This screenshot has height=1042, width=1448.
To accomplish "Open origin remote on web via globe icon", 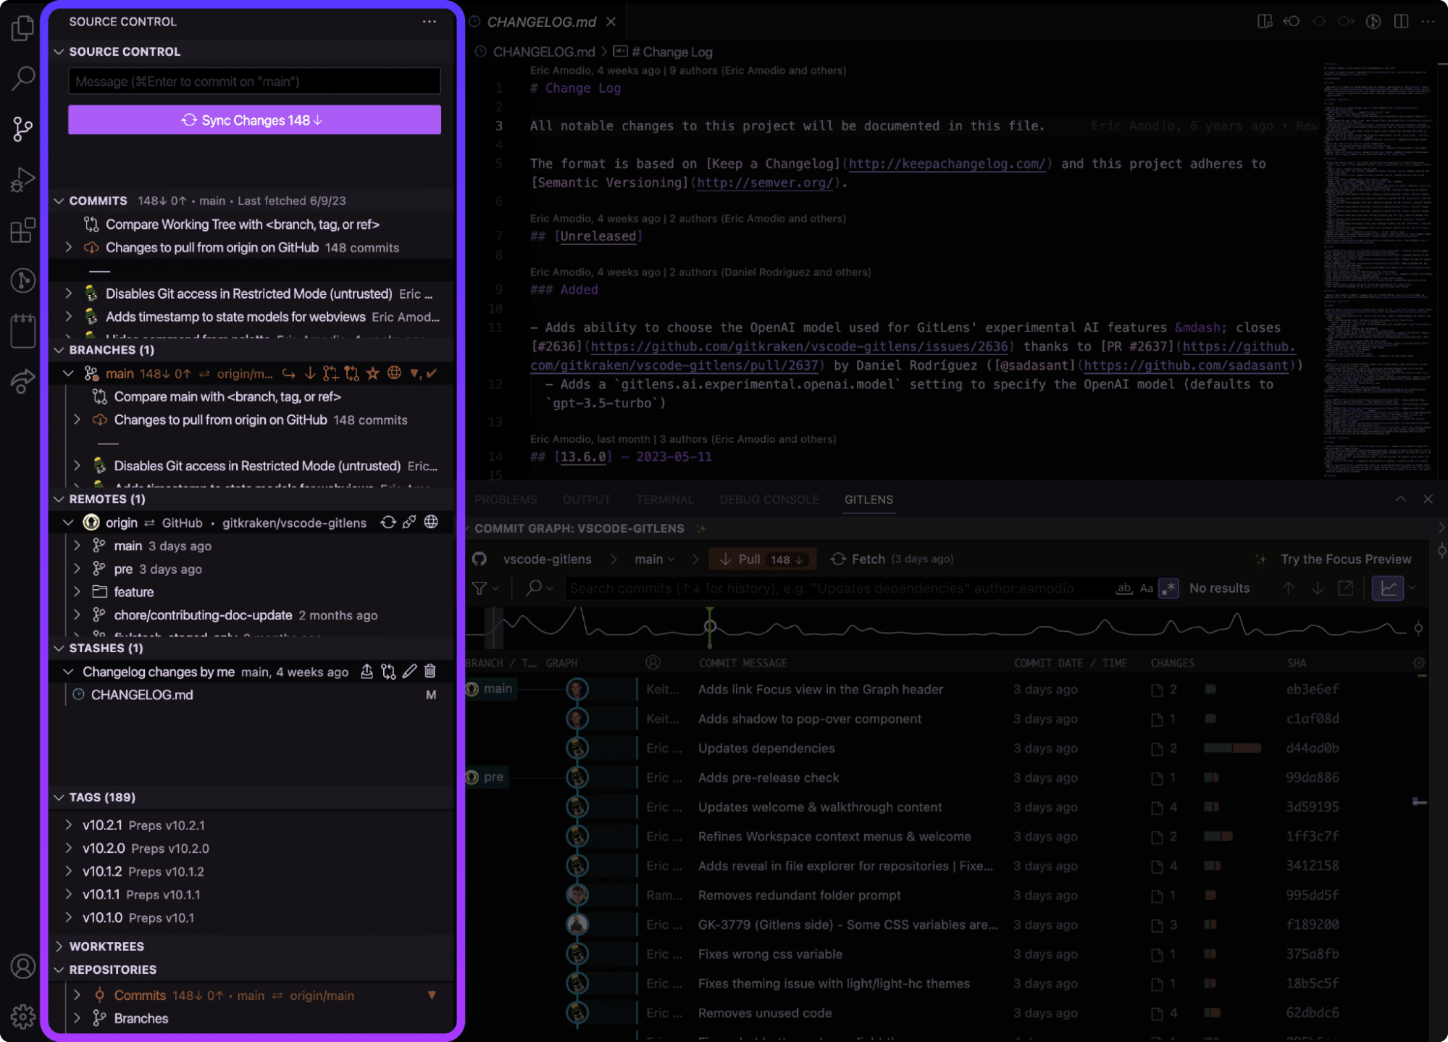I will [x=431, y=522].
